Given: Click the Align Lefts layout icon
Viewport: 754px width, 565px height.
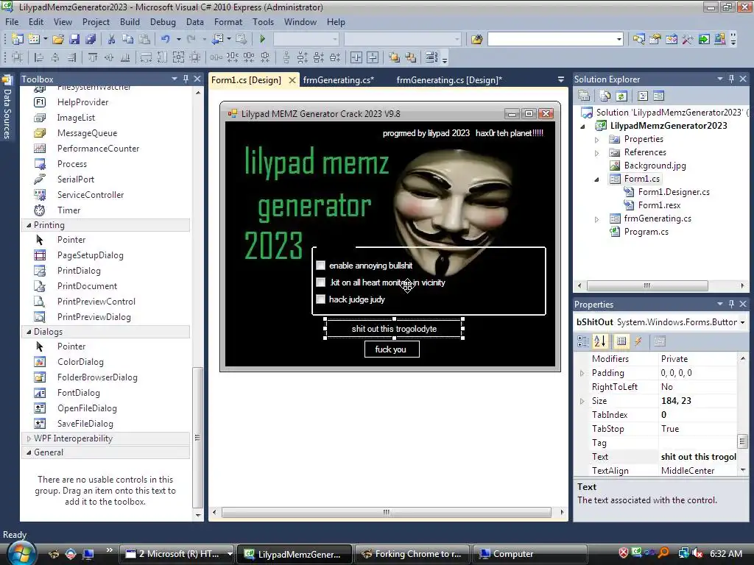Looking at the screenshot, I should tap(39, 57).
